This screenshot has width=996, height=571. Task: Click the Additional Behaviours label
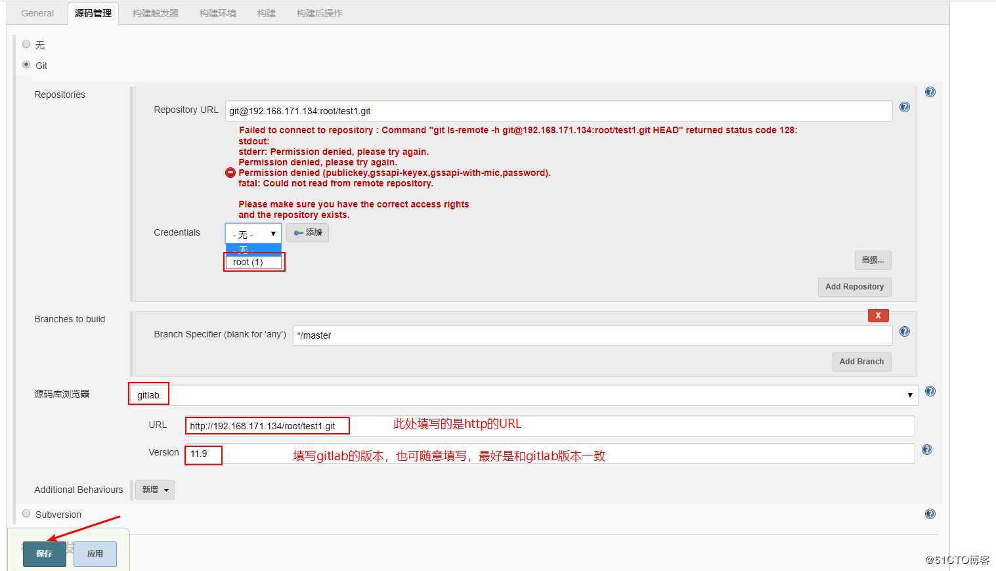click(x=79, y=490)
